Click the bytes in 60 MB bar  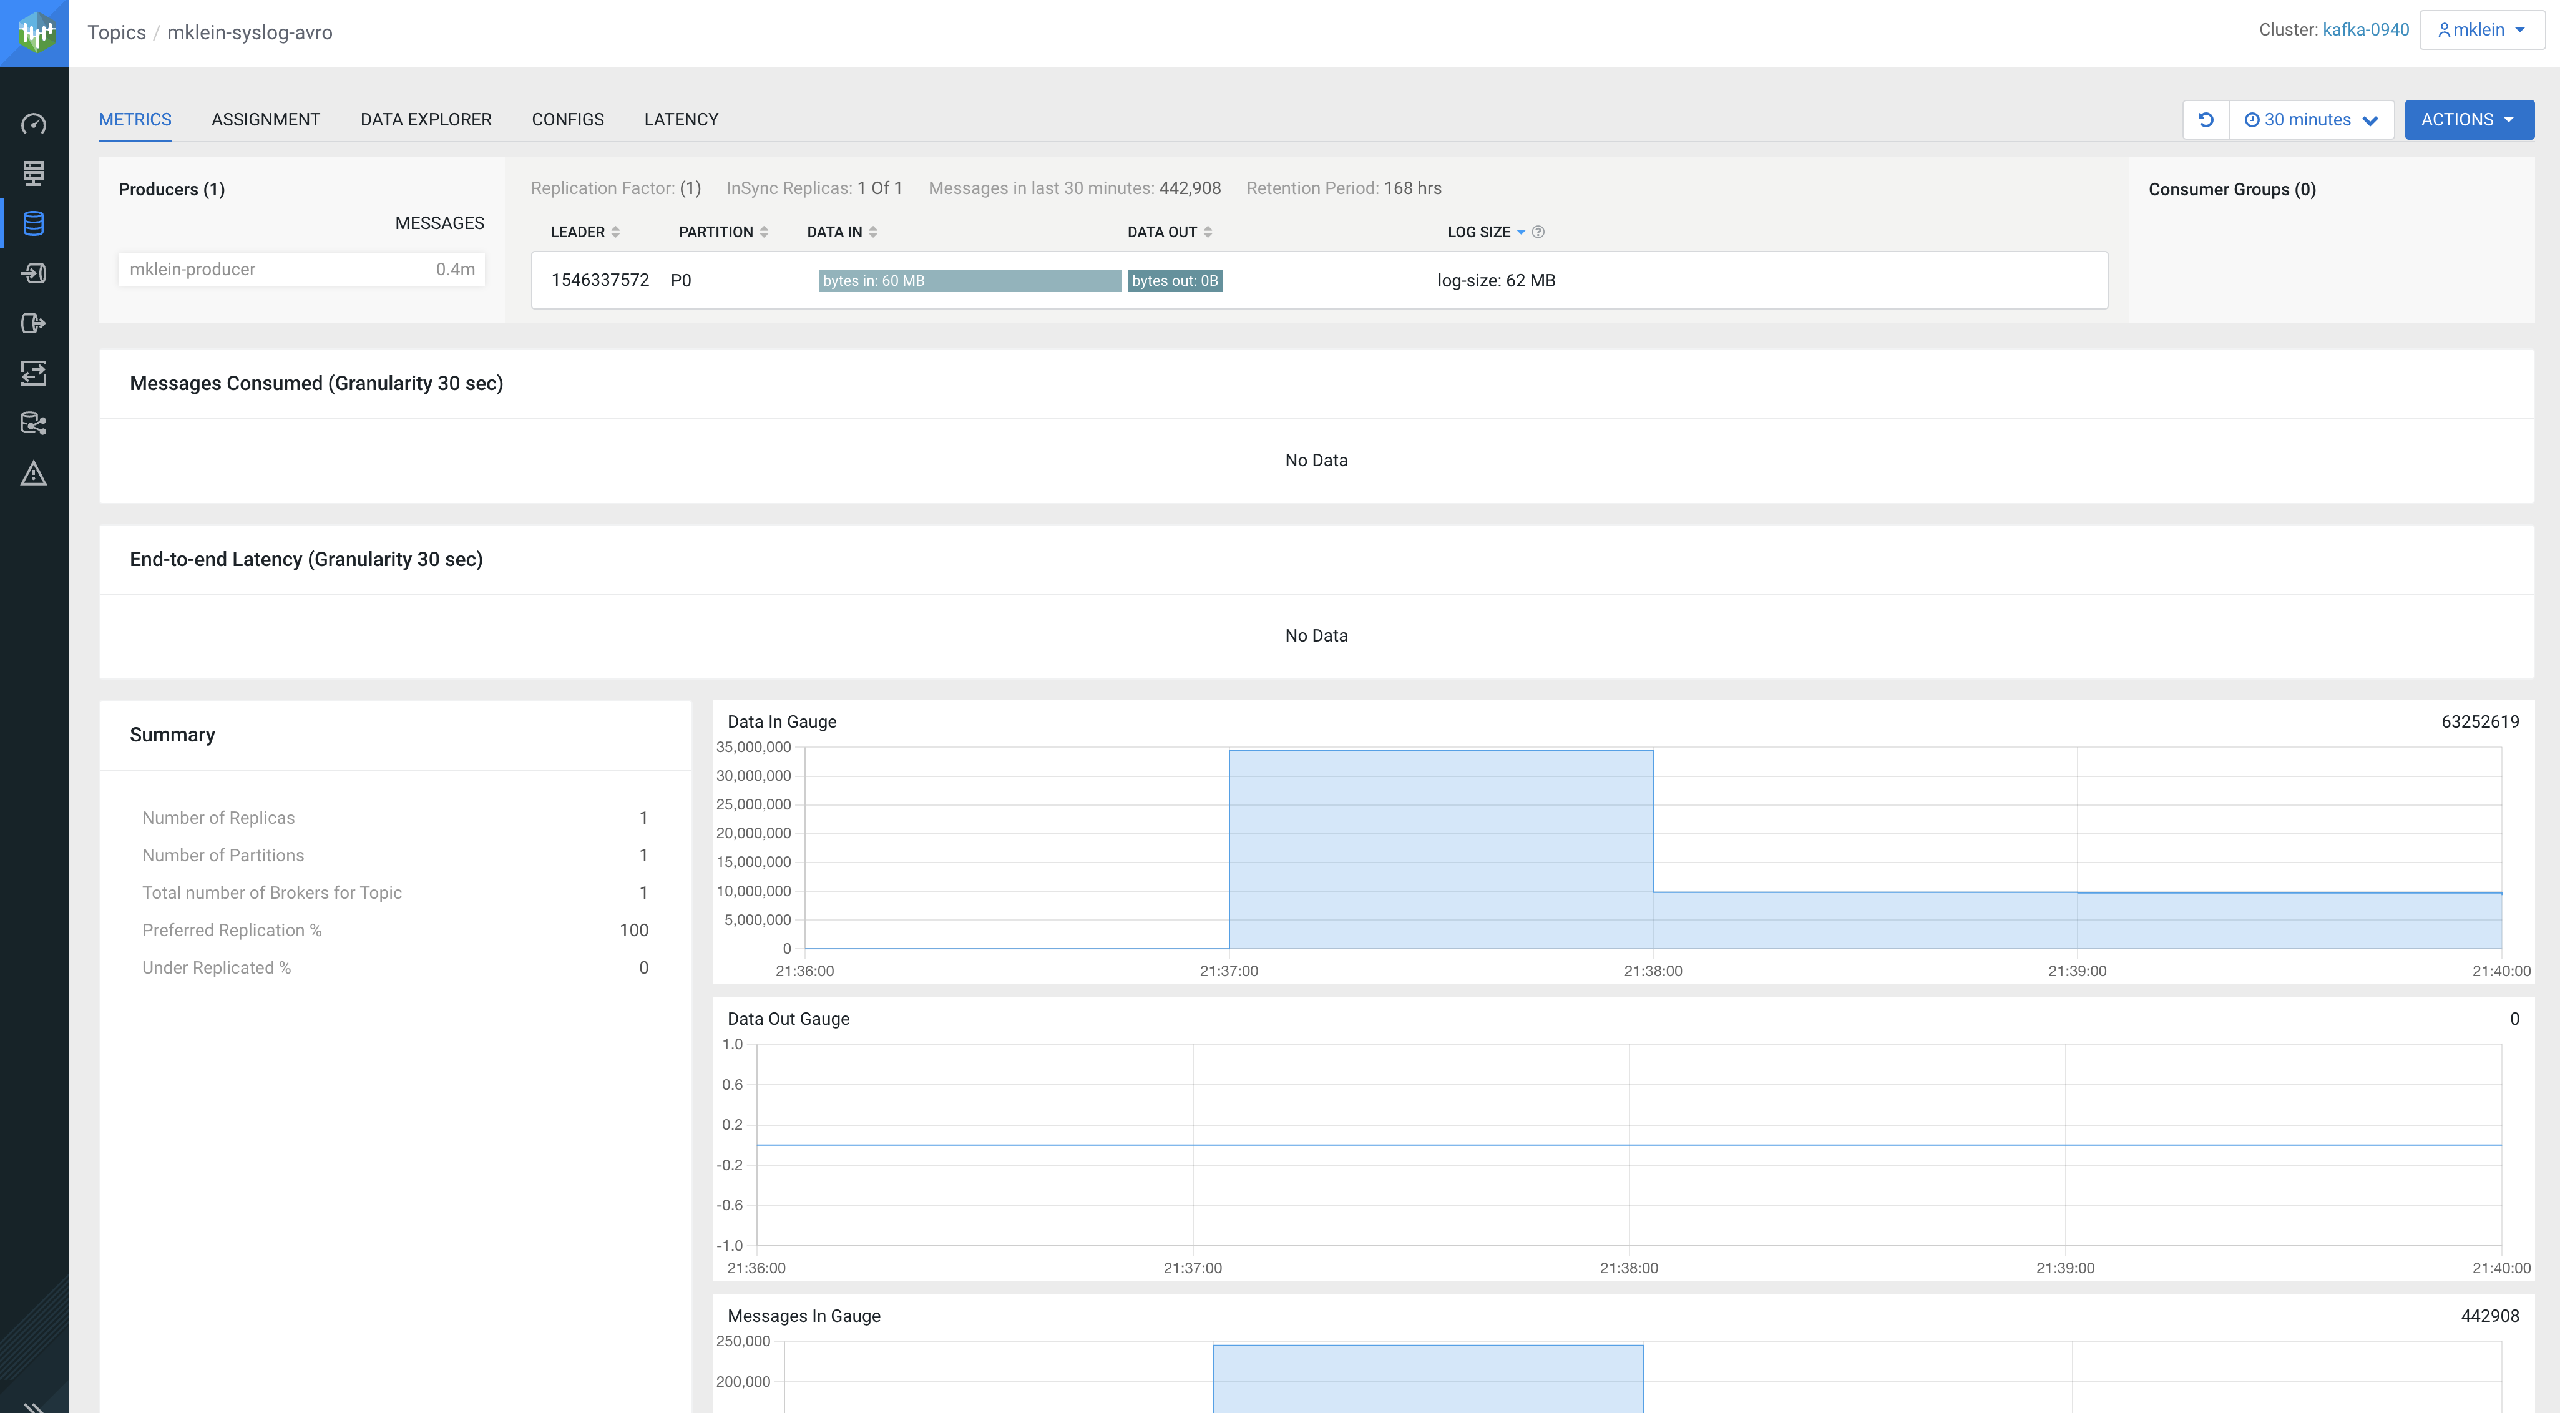(x=969, y=281)
